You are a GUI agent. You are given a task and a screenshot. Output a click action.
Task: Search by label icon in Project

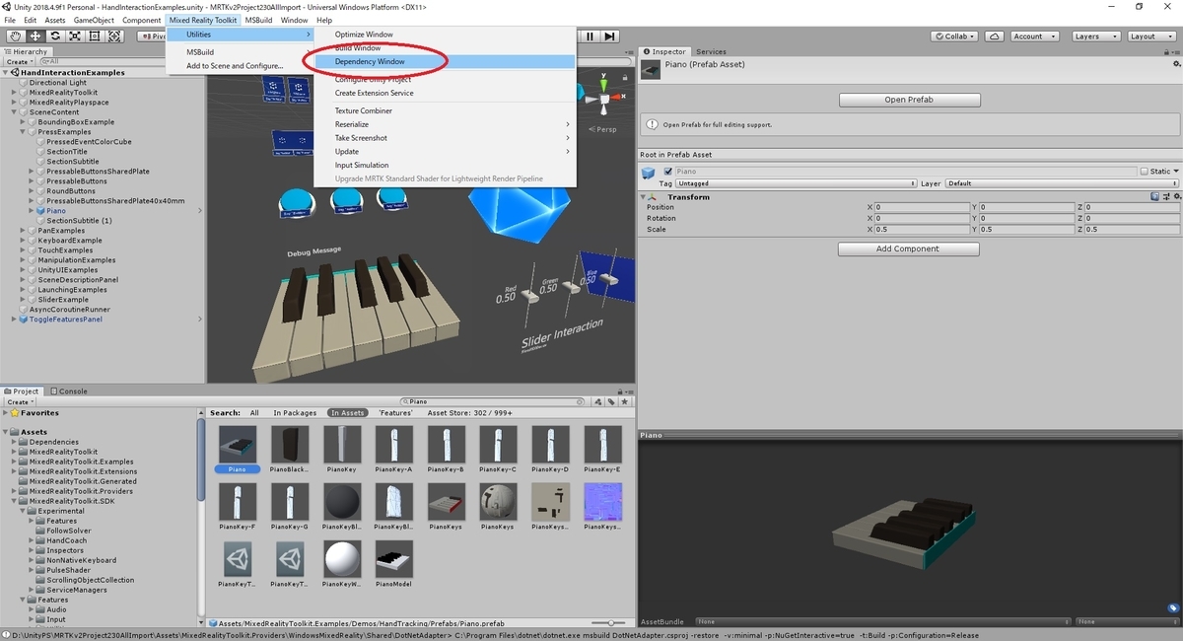[x=611, y=401]
